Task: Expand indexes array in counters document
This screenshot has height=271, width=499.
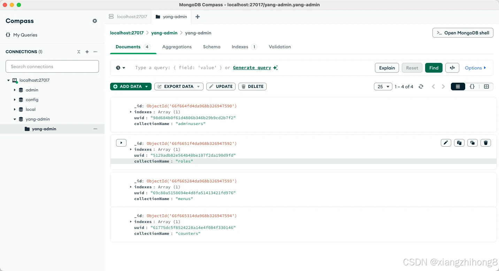Action: coord(131,222)
